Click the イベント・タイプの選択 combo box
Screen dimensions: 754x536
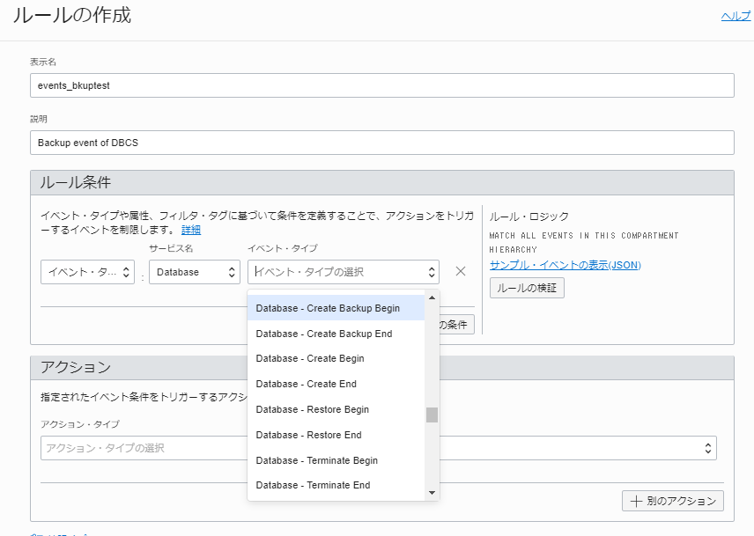pos(344,272)
